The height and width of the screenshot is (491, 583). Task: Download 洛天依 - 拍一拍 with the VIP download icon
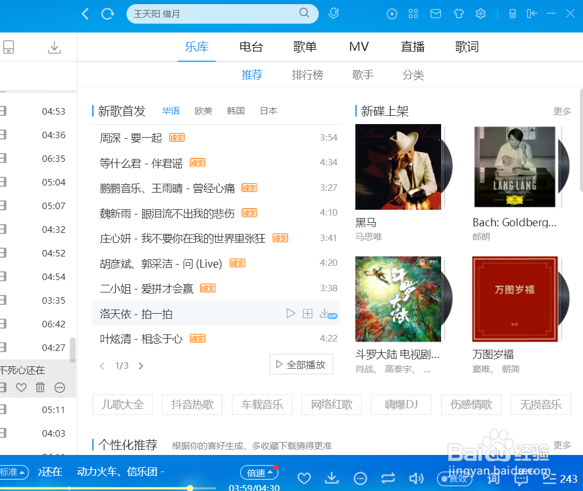pos(328,314)
